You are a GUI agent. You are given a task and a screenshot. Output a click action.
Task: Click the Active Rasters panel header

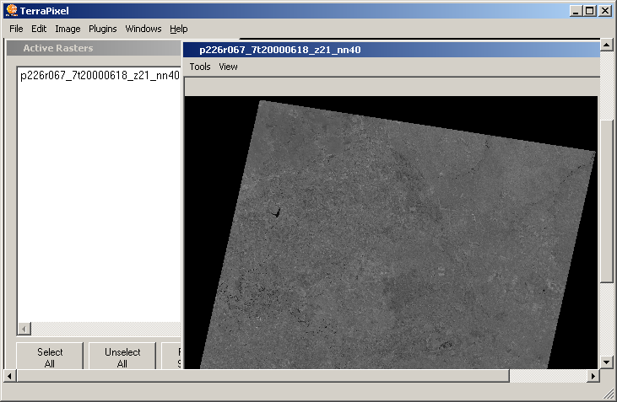[57, 48]
